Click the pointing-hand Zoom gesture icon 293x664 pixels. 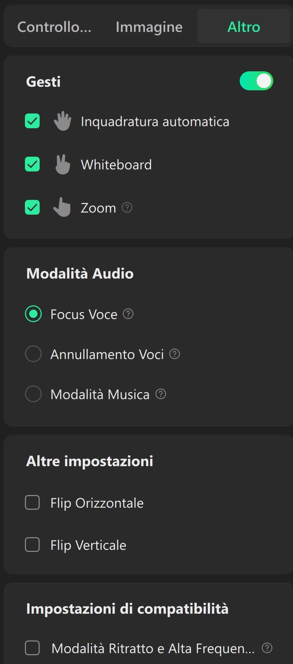(x=62, y=207)
